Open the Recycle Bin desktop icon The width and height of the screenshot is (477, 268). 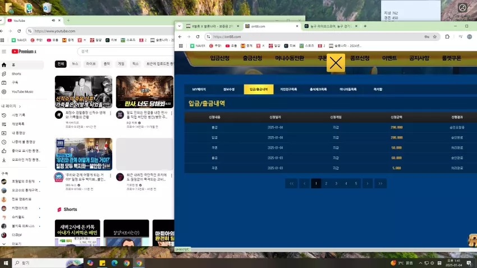click(x=47, y=8)
